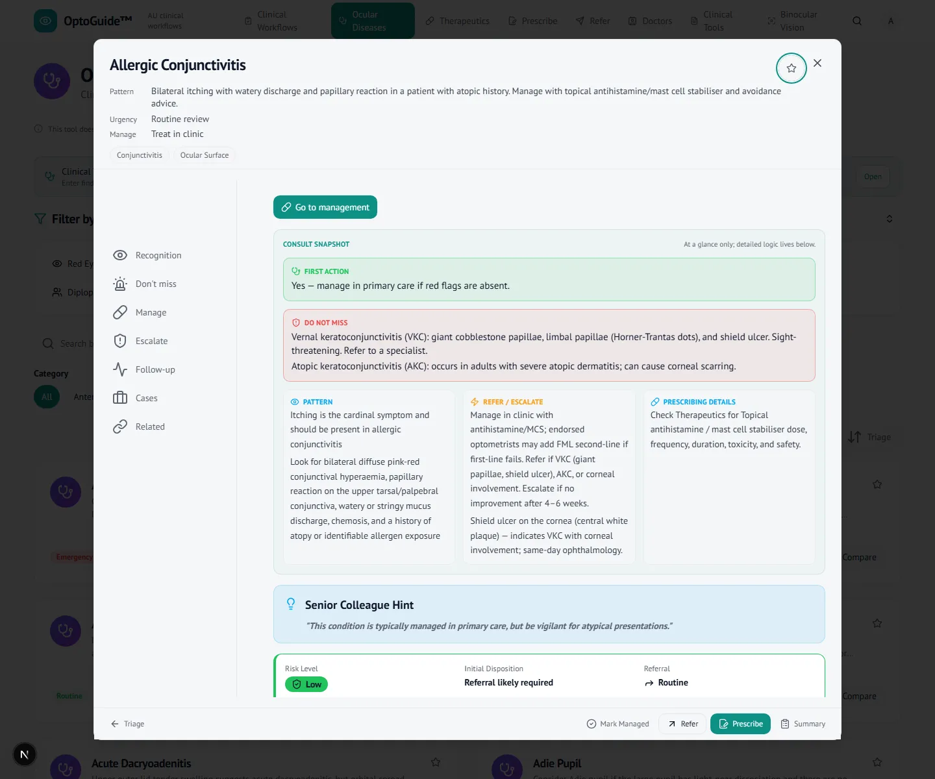The image size is (935, 779).
Task: Open the user avatar 'A' menu
Action: click(x=891, y=21)
